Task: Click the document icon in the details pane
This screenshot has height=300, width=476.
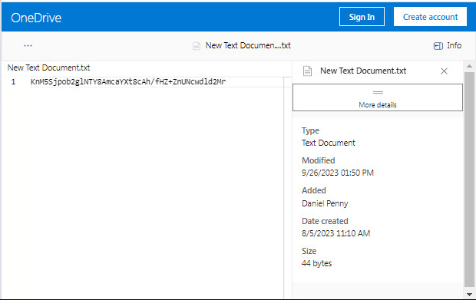Action: pyautogui.click(x=307, y=71)
